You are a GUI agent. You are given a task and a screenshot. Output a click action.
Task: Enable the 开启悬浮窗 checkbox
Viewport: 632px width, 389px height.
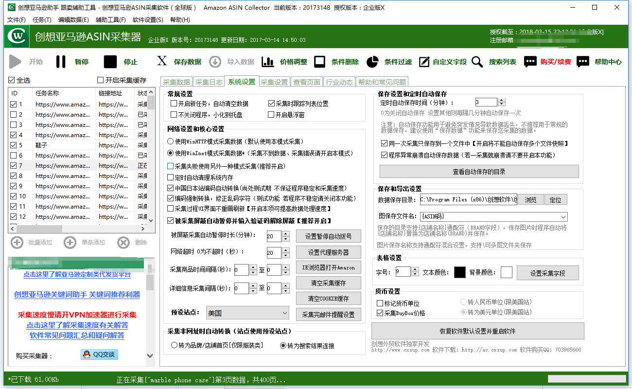pos(271,115)
